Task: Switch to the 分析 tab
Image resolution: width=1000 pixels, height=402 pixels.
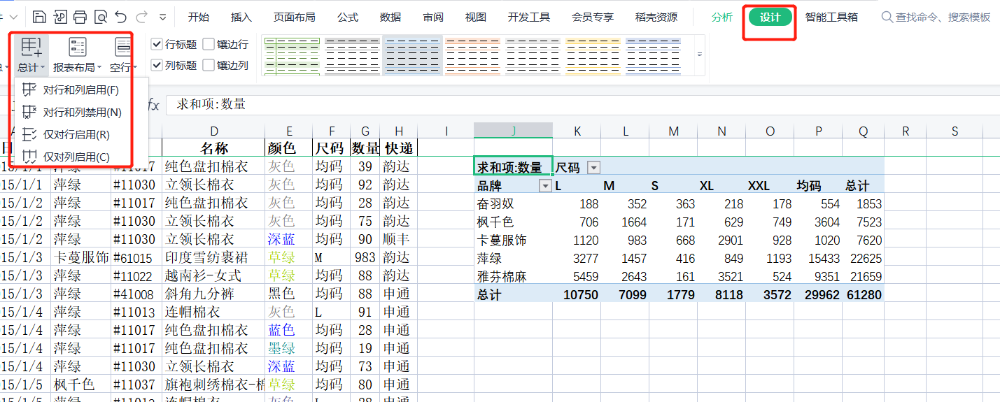Action: click(x=722, y=17)
